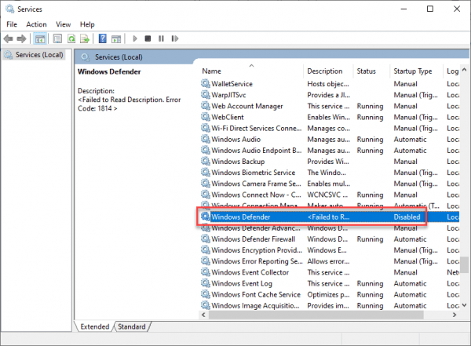Click 'Hosts objec...' description of WalletService
471x346 pixels.
328,84
